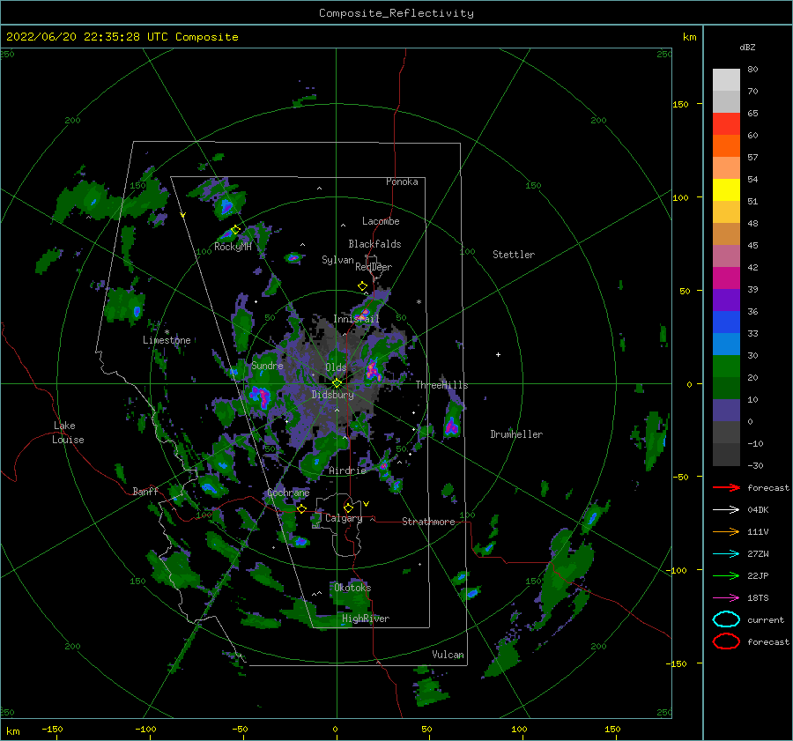Click the Didsbury city label
Screen dimensions: 793x741
point(332,395)
